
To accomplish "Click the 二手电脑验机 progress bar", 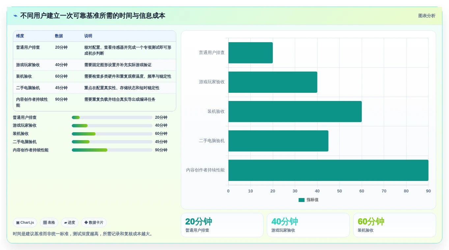I will click(x=112, y=142).
